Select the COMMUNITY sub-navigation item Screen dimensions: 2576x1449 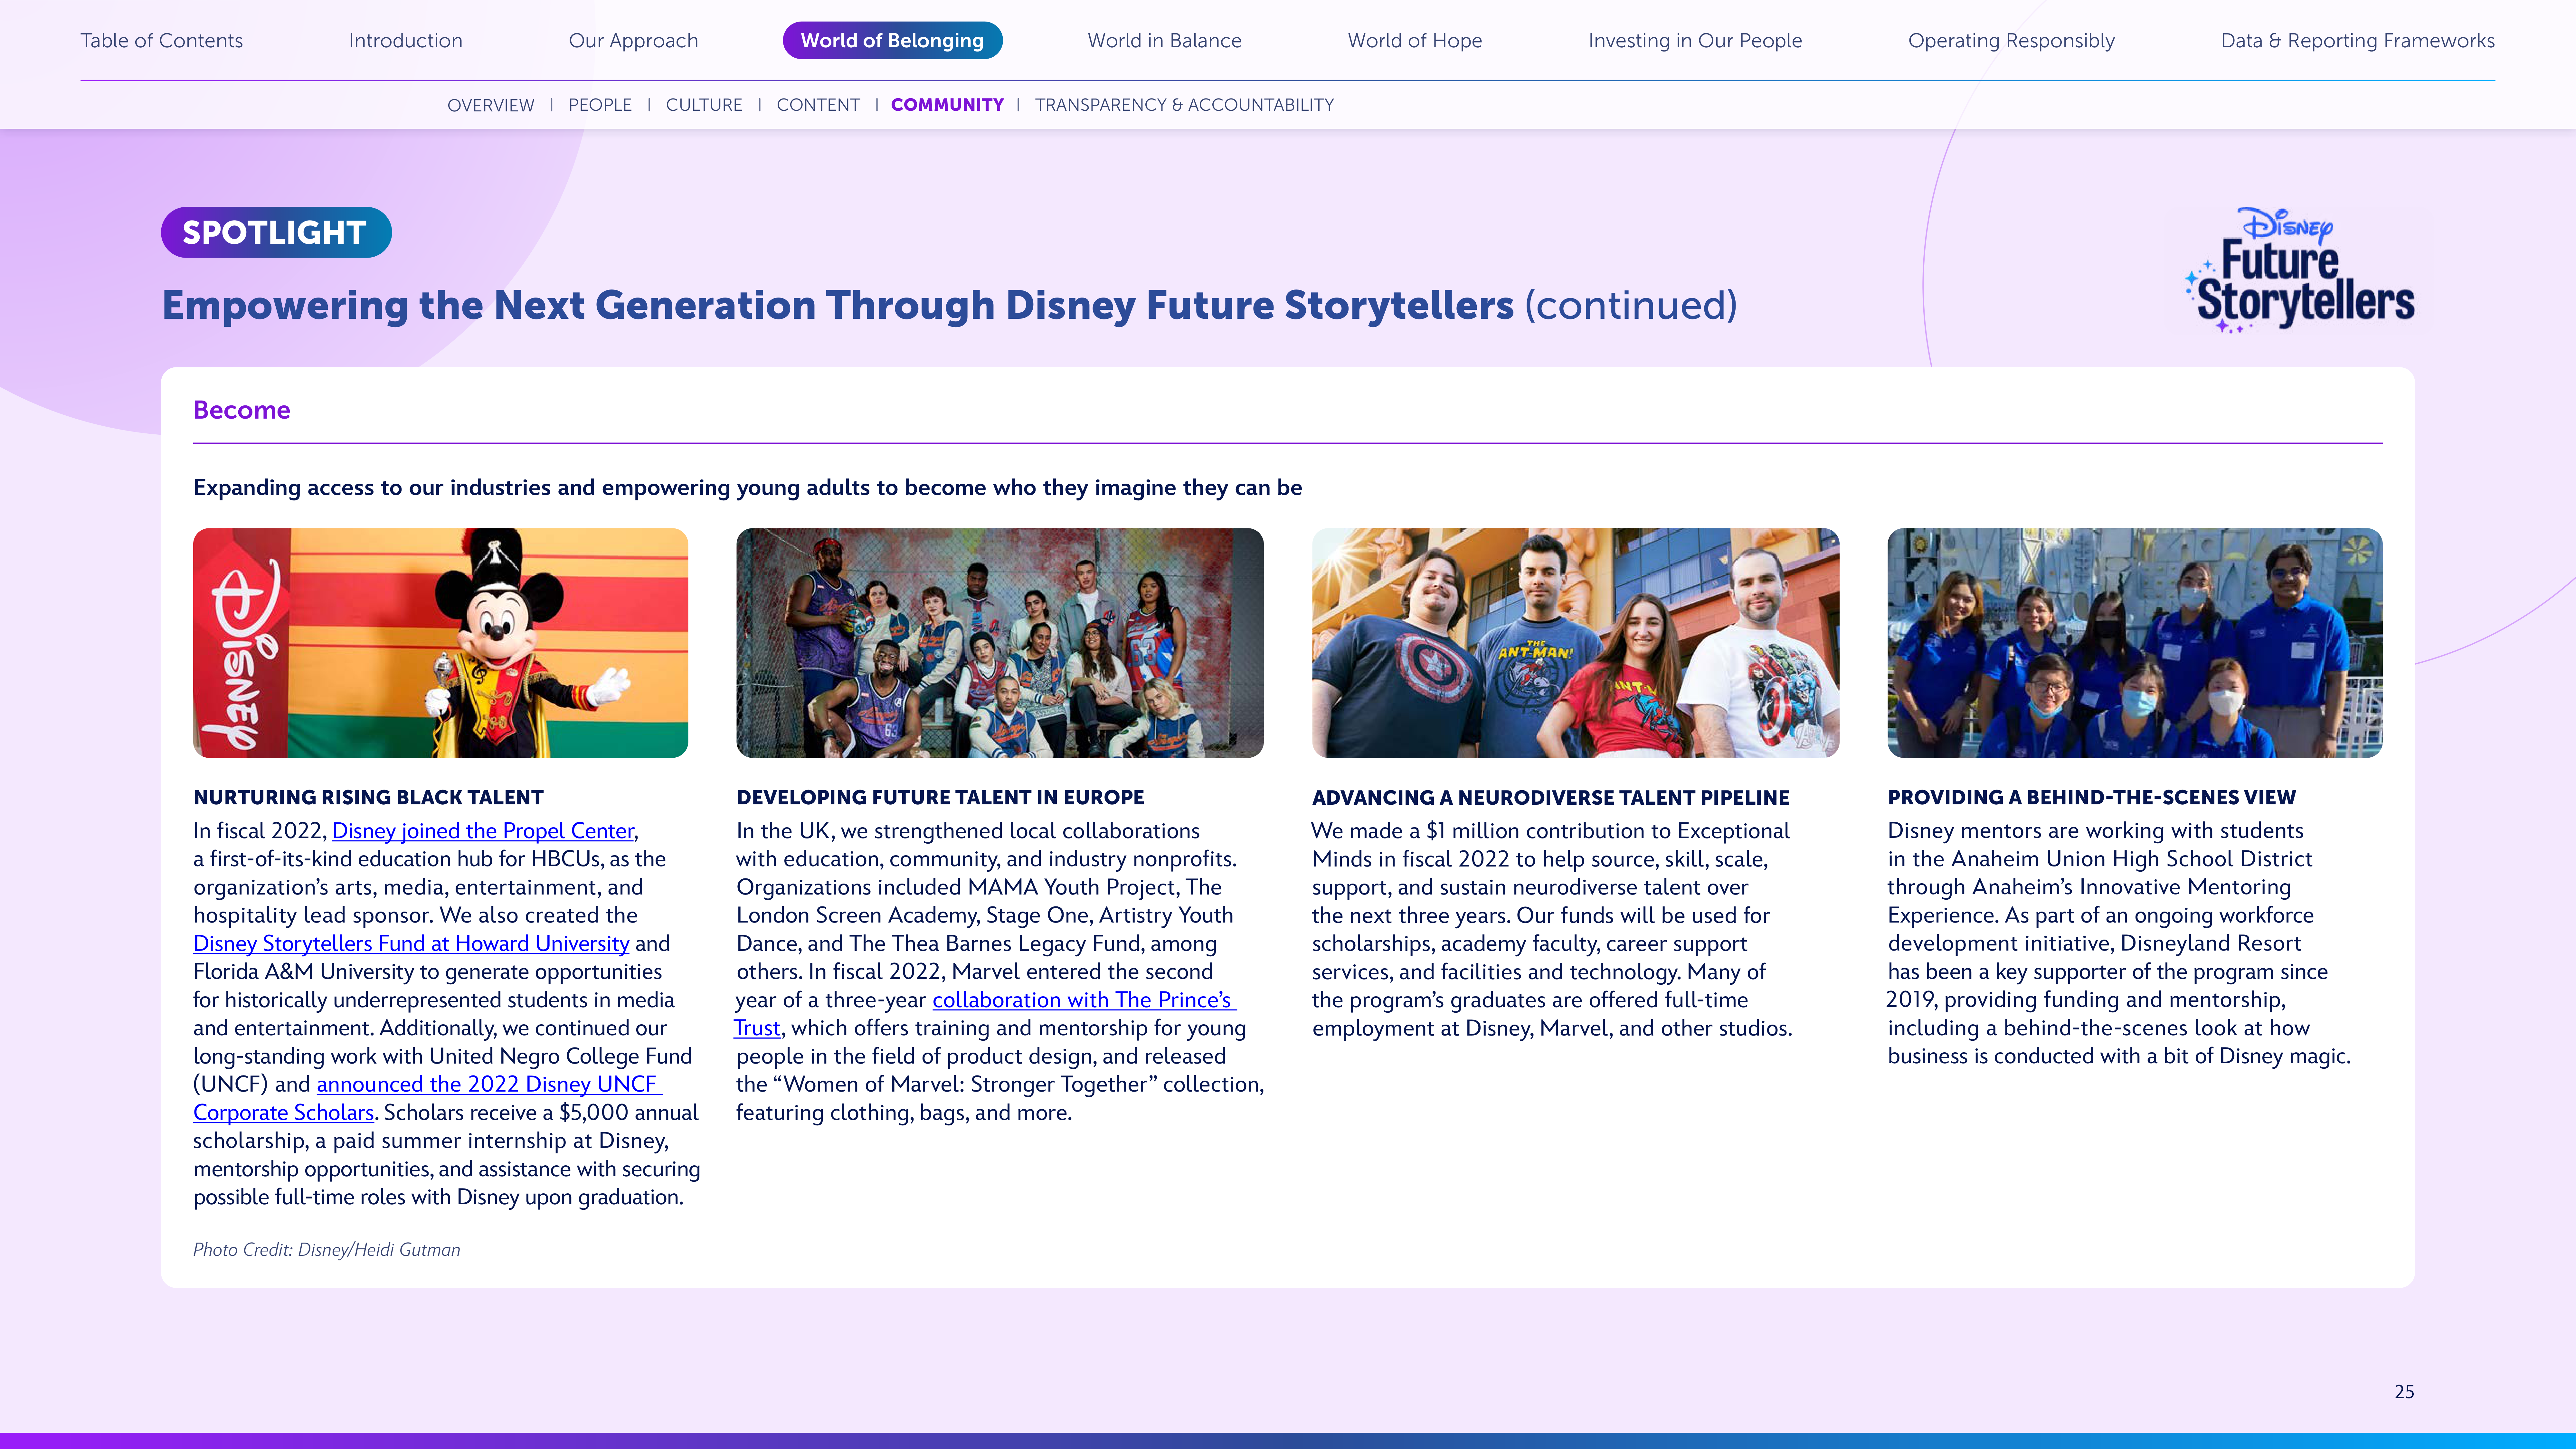(x=947, y=105)
